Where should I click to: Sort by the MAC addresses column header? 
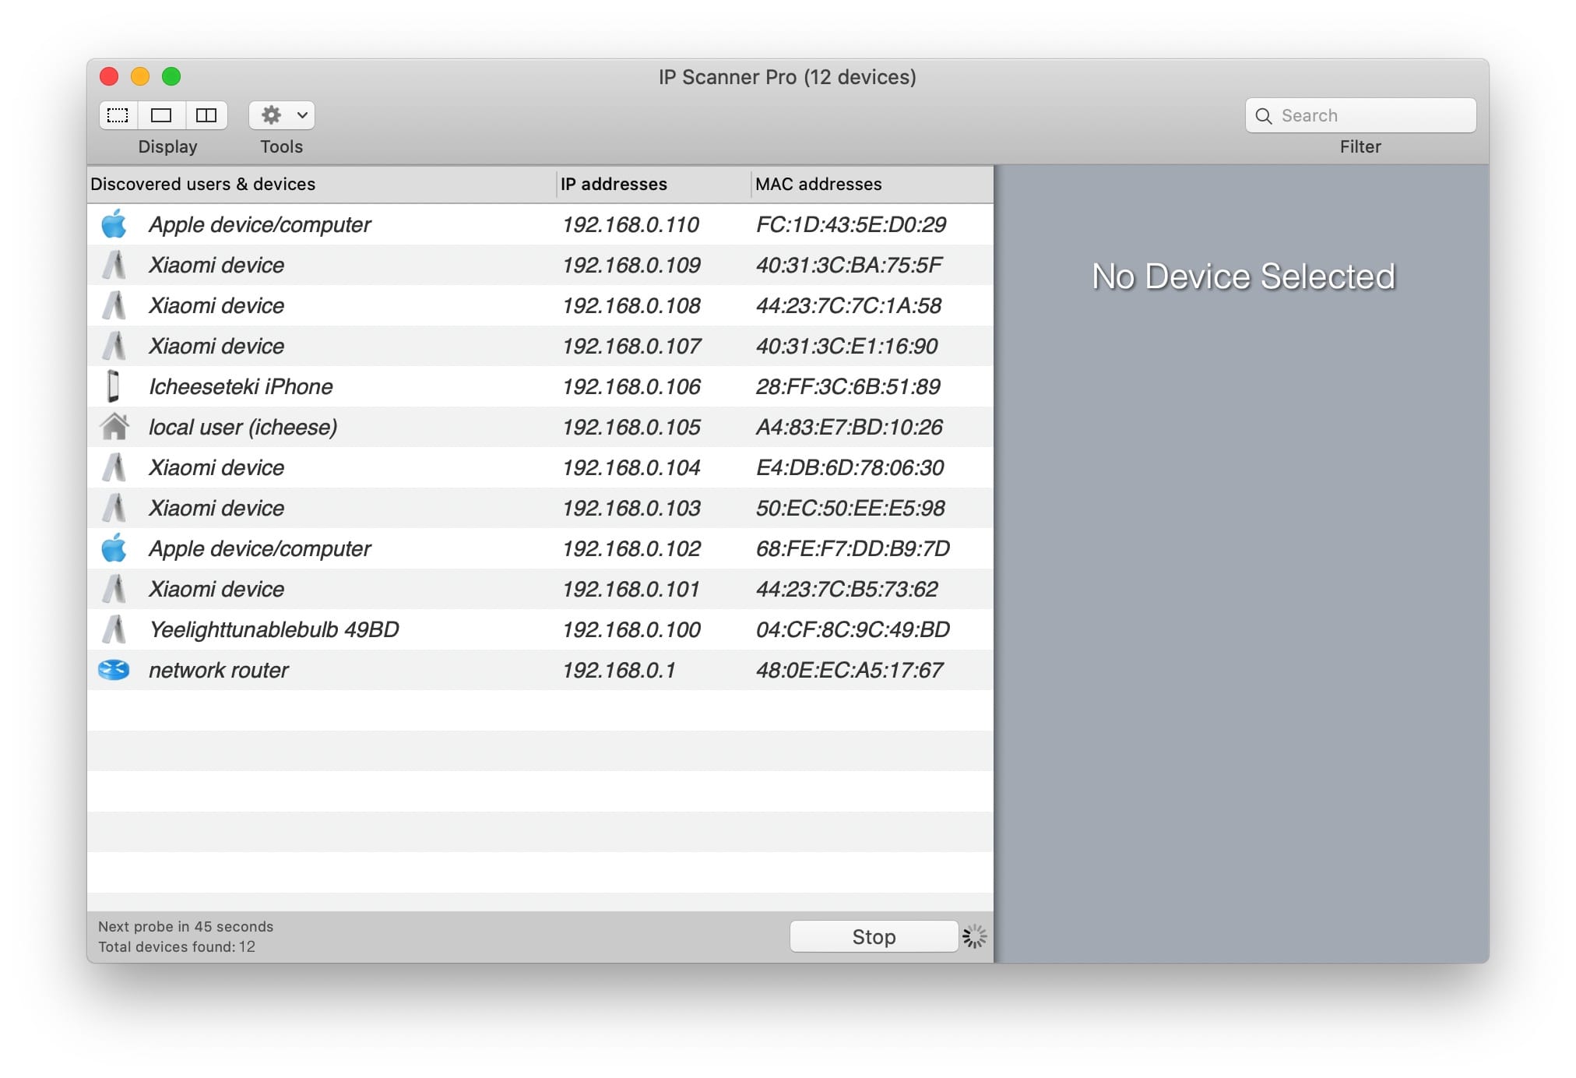click(x=818, y=185)
